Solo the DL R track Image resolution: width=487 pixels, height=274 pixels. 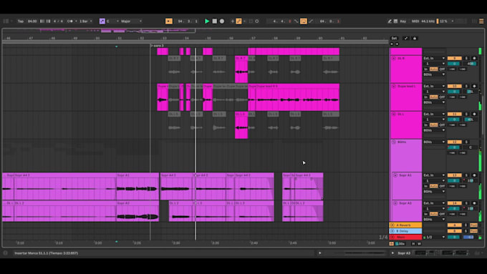466,59
